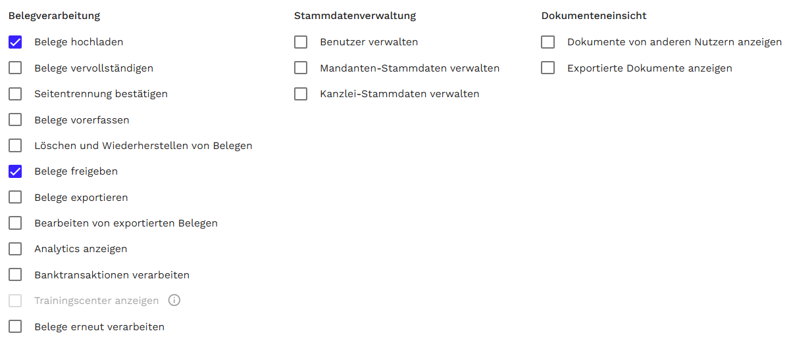Uncheck the Belege hochladen checkbox
The width and height of the screenshot is (789, 346).
(15, 43)
